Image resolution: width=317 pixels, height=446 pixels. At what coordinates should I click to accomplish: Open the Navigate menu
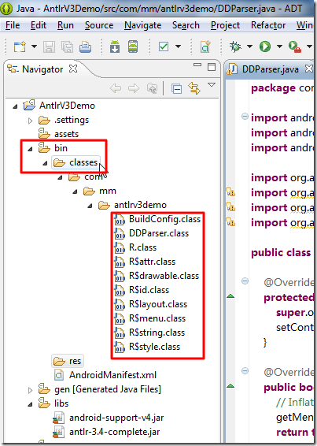click(142, 25)
